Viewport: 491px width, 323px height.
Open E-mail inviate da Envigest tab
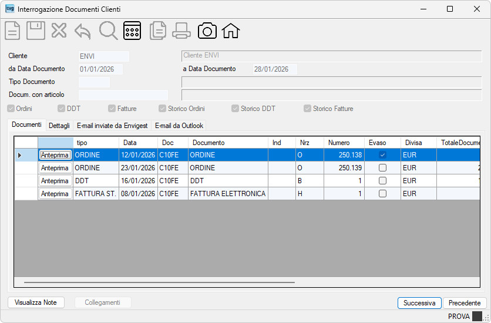112,126
